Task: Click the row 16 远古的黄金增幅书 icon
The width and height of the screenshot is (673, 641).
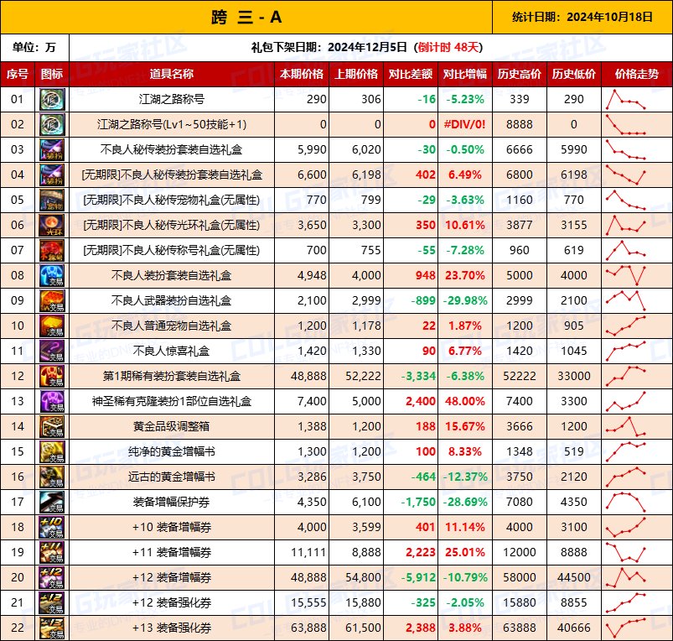Action: click(52, 477)
